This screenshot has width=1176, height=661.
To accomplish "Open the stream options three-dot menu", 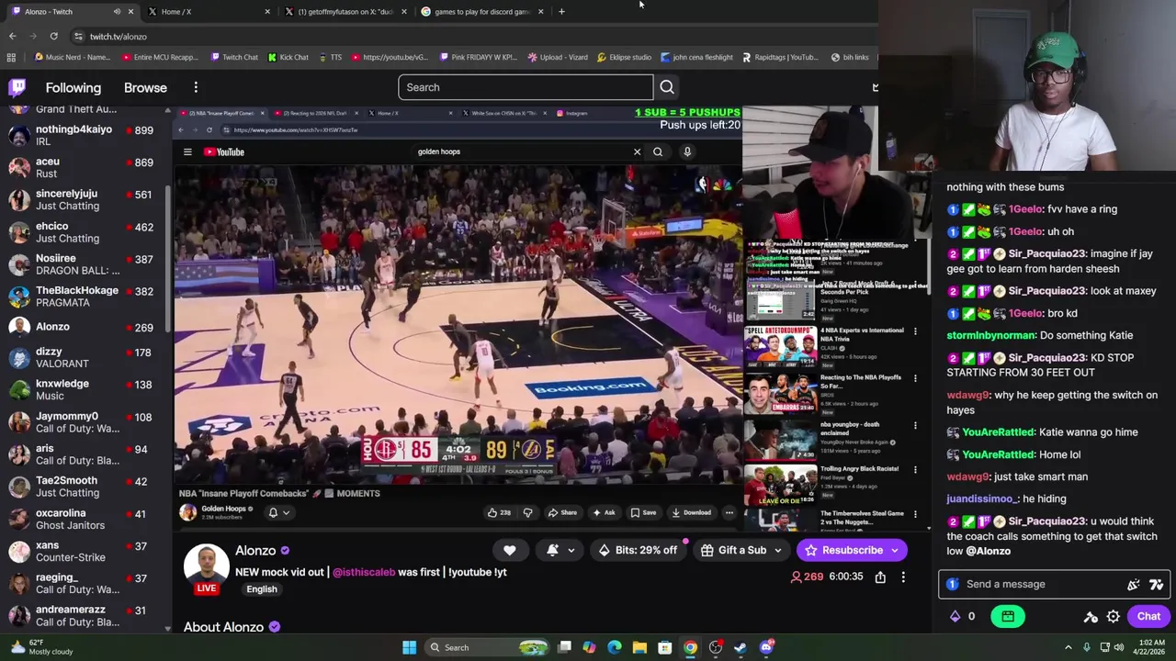I will click(903, 577).
